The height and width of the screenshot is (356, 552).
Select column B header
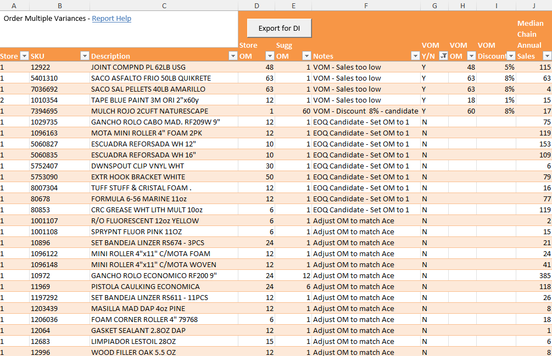tap(59, 5)
